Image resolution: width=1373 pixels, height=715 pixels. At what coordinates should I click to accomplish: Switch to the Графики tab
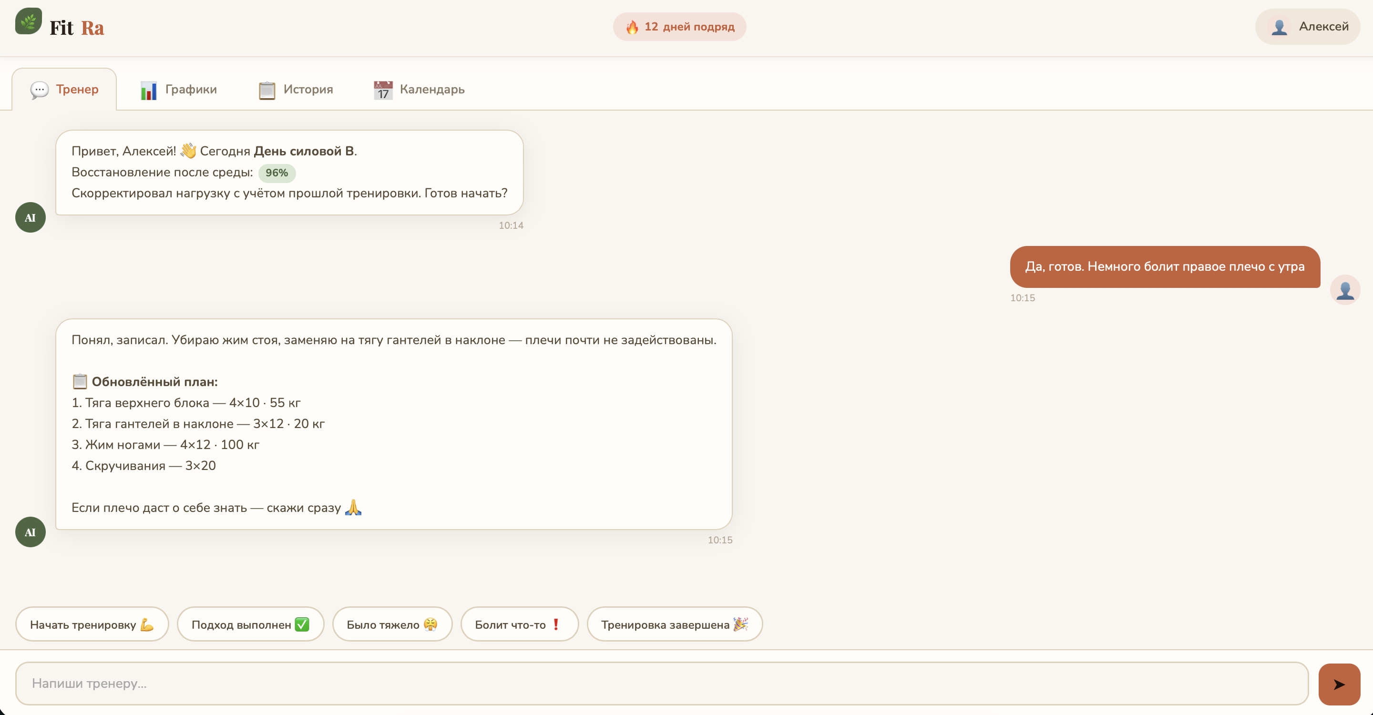(179, 90)
